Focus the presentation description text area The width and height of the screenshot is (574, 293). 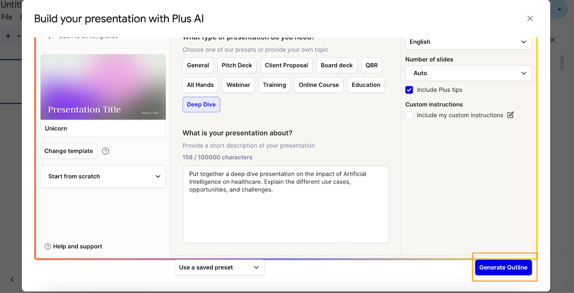(286, 204)
